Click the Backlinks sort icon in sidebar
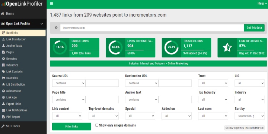Viewport: 268px width, 134px height. 3,33
